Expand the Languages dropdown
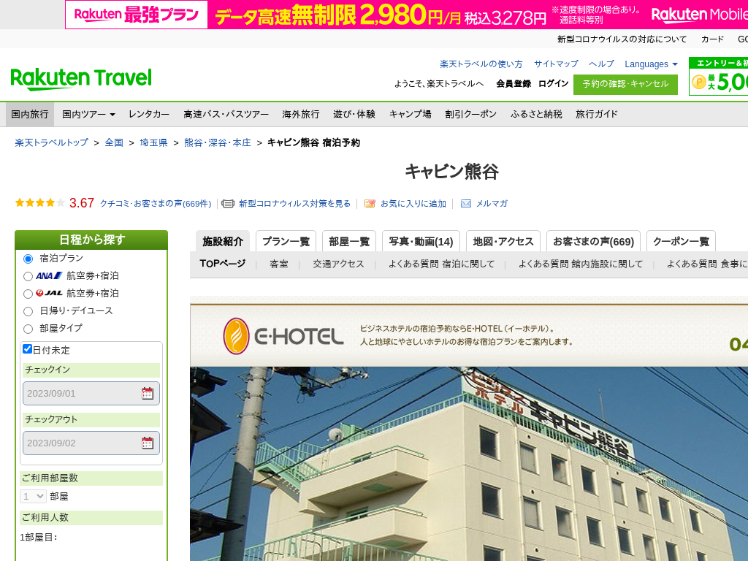The image size is (748, 561). click(x=651, y=64)
